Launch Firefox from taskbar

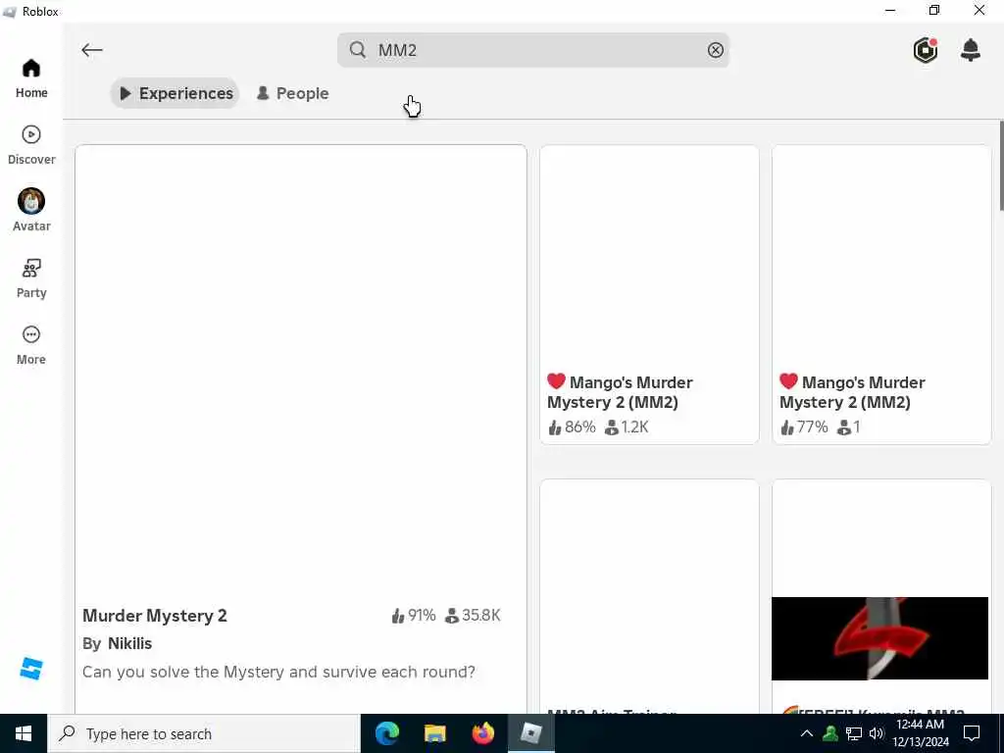[482, 733]
